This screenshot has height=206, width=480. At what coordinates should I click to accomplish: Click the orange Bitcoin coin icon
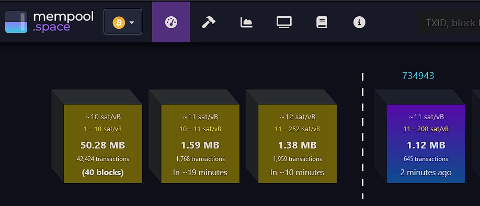pyautogui.click(x=119, y=22)
